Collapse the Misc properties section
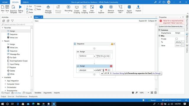Screen dimensions: 189x106 coord(159,36)
